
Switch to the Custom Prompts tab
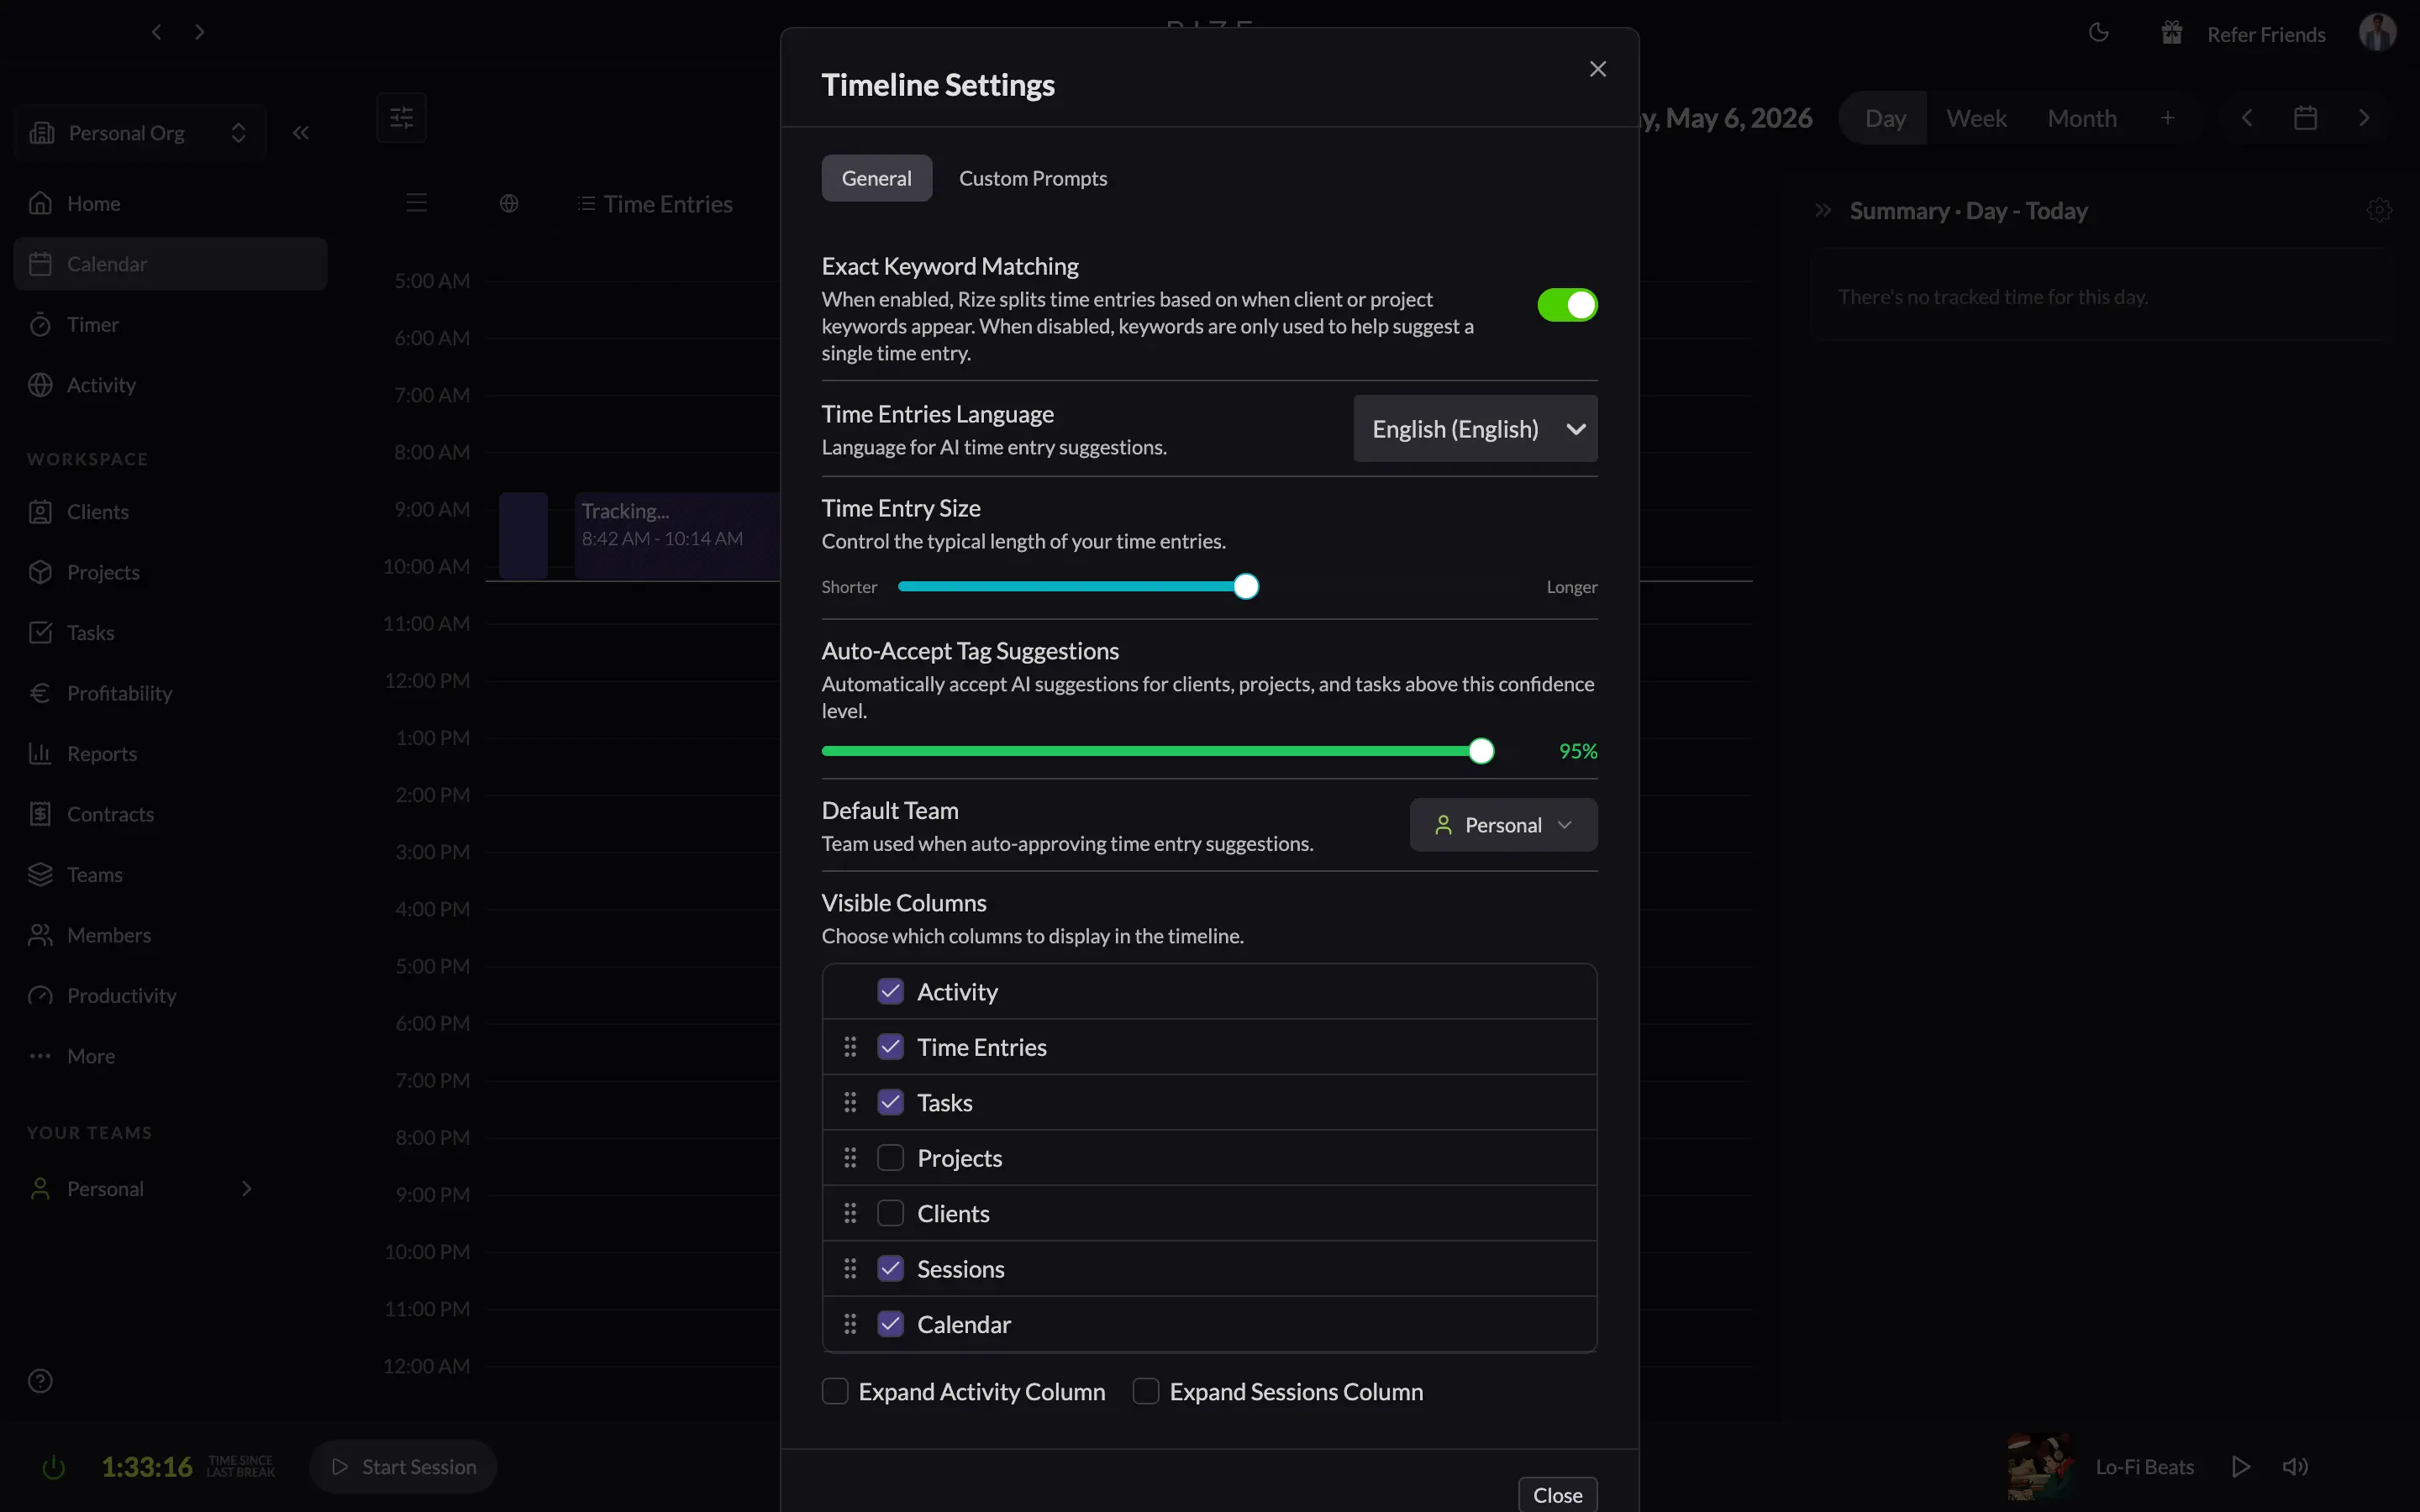1033,178
